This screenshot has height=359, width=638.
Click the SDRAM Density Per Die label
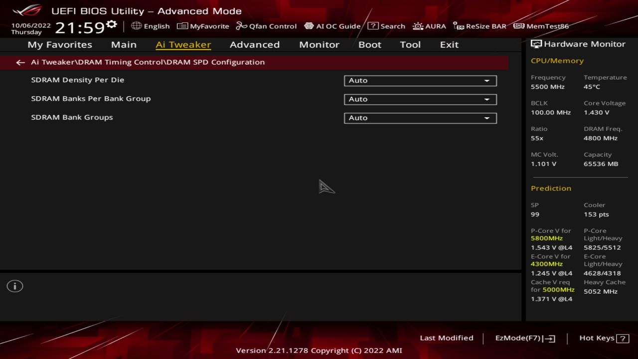(x=78, y=80)
